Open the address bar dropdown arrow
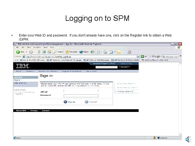195x146 pixels. coord(138,57)
